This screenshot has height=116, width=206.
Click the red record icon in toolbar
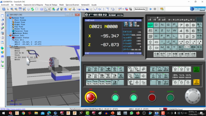click(x=126, y=9)
